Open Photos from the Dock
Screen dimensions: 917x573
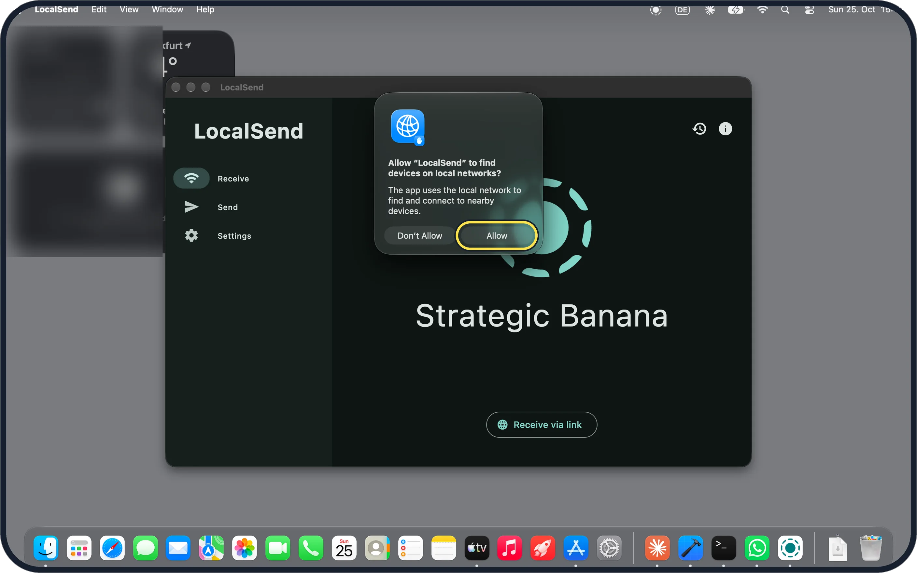(x=244, y=548)
